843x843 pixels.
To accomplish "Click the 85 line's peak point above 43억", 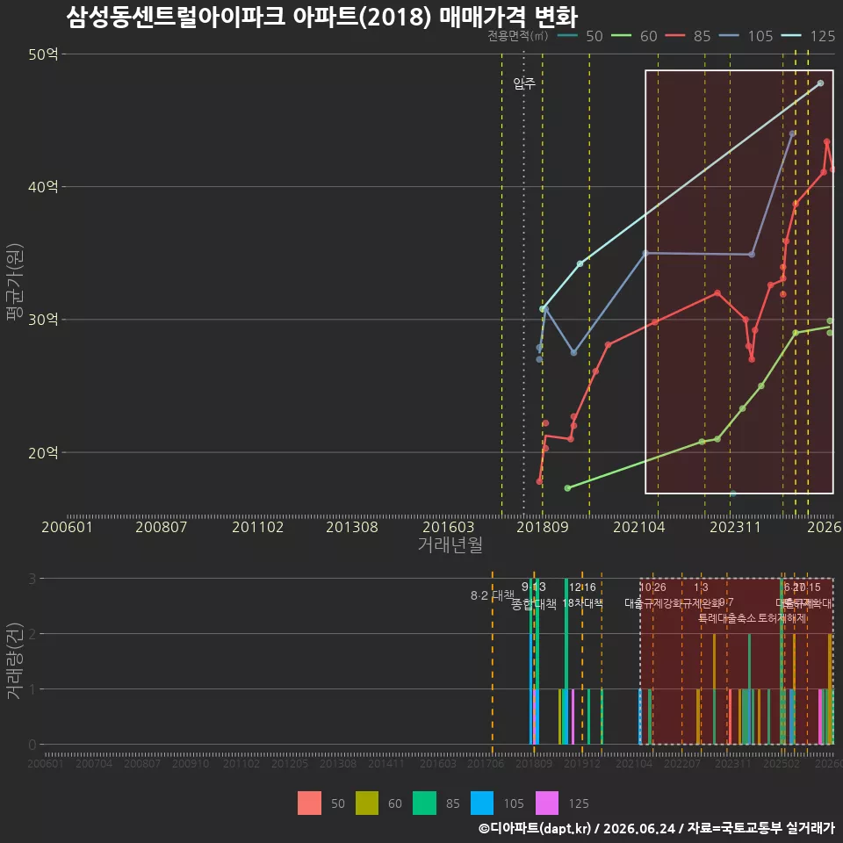I will (x=827, y=142).
